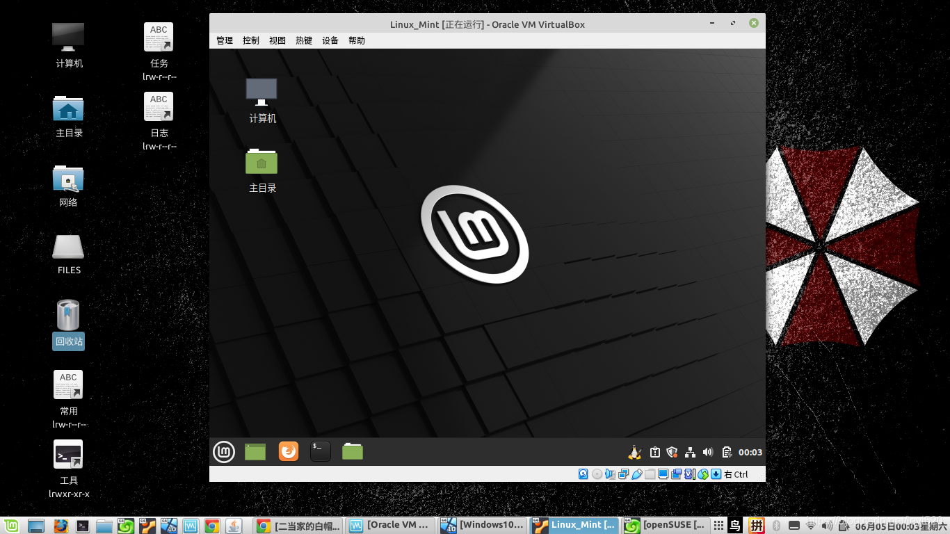Click the host tray volume speaker icon
Viewport: 950px width, 534px height.
pyautogui.click(x=827, y=526)
